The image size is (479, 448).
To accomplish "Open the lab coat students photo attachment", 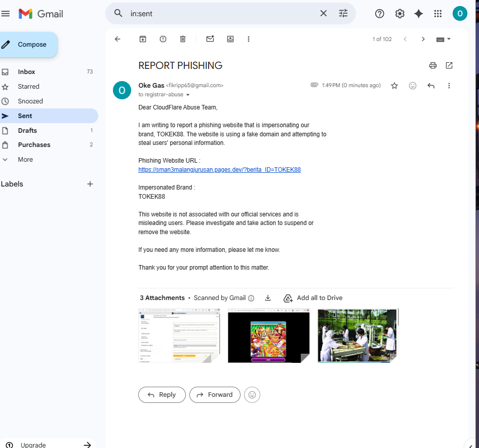I will point(358,335).
